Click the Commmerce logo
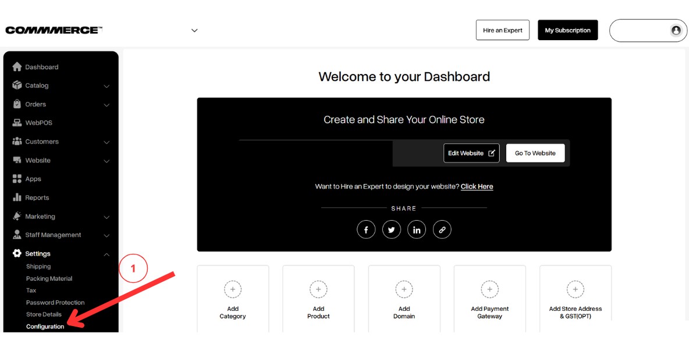 pos(54,30)
